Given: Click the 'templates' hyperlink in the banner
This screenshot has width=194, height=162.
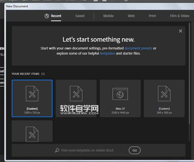Looking at the screenshot, I should [107, 53].
